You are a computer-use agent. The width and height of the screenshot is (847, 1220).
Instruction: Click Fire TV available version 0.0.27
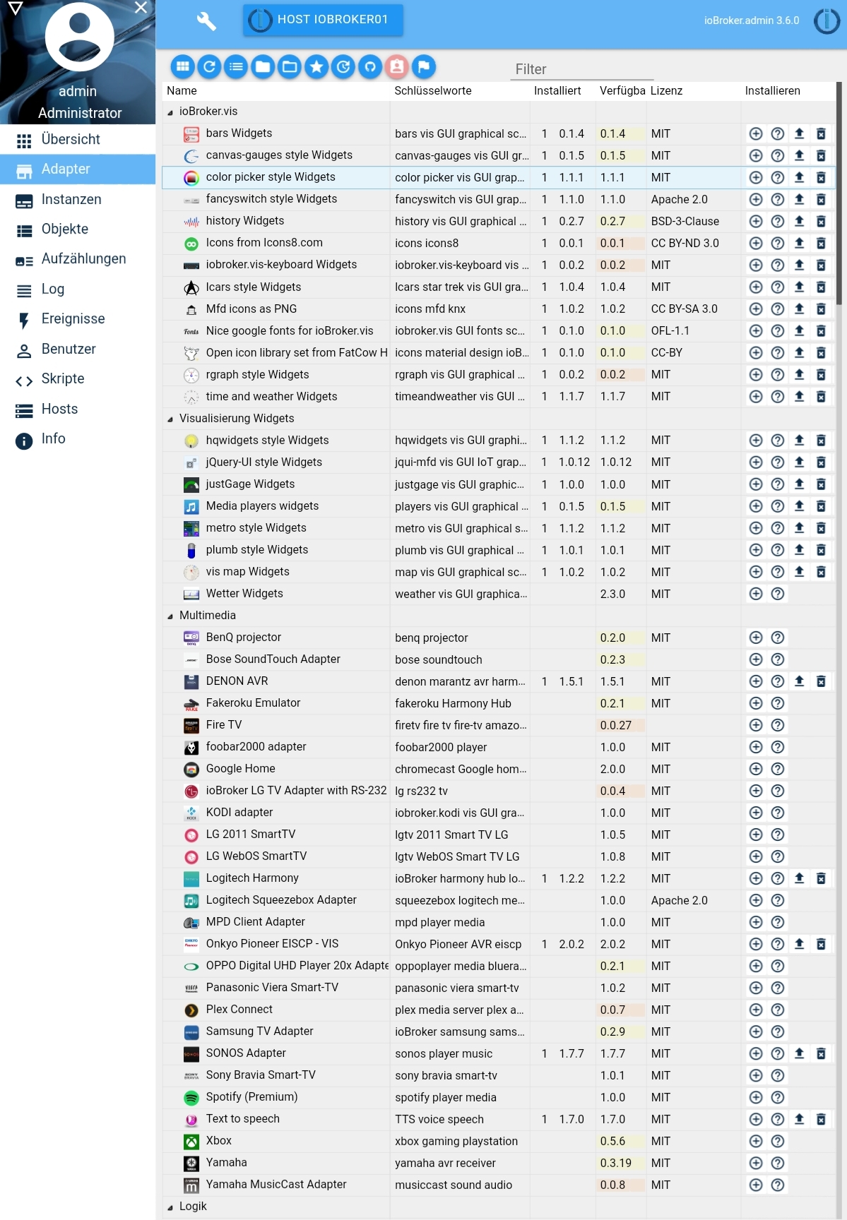tap(616, 725)
